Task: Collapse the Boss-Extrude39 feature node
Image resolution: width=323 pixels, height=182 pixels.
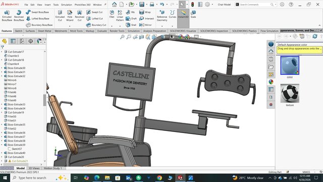Action: point(2,145)
